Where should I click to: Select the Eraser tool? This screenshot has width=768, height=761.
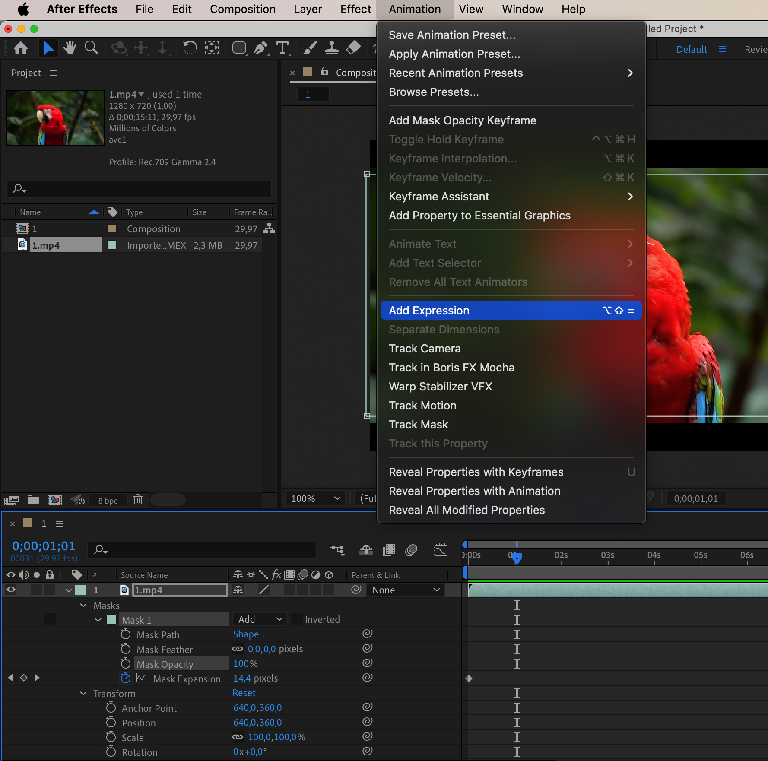tap(353, 48)
